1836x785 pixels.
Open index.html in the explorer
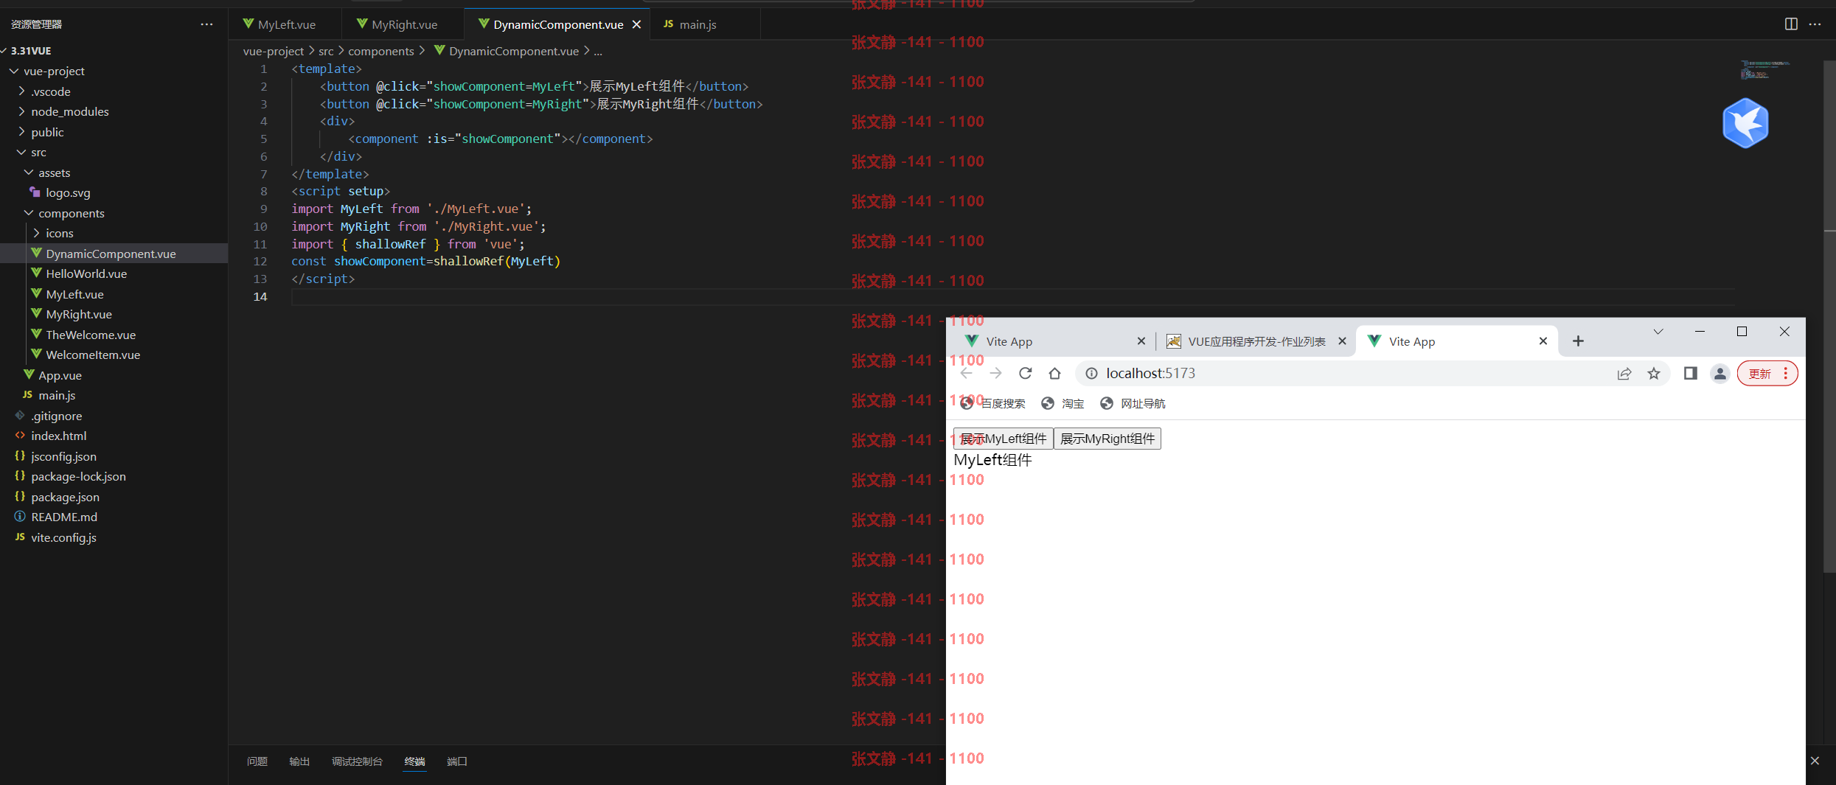[x=114, y=436]
